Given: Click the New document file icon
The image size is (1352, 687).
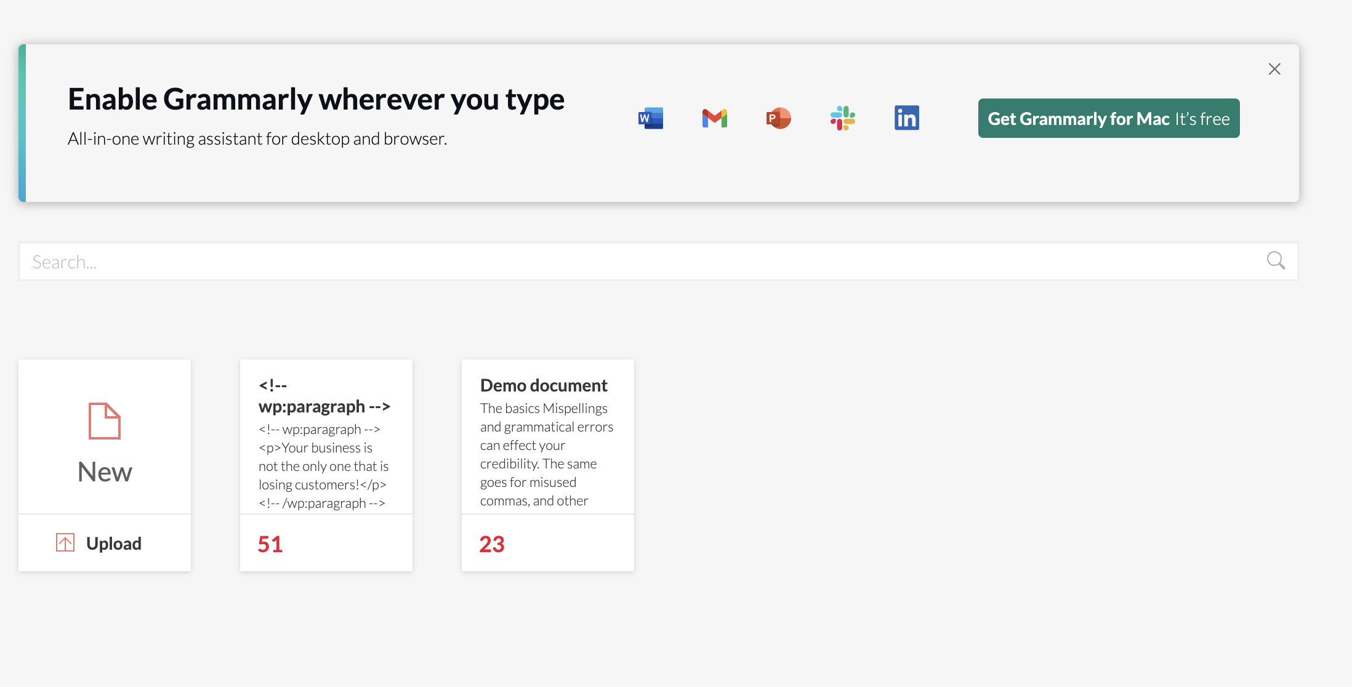Looking at the screenshot, I should point(103,420).
